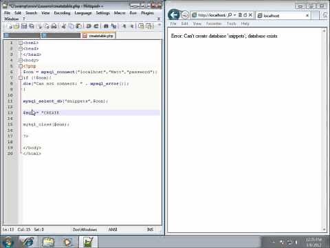The image size is (330, 248).
Task: Click the browser Forward arrow button
Action: tap(184, 15)
